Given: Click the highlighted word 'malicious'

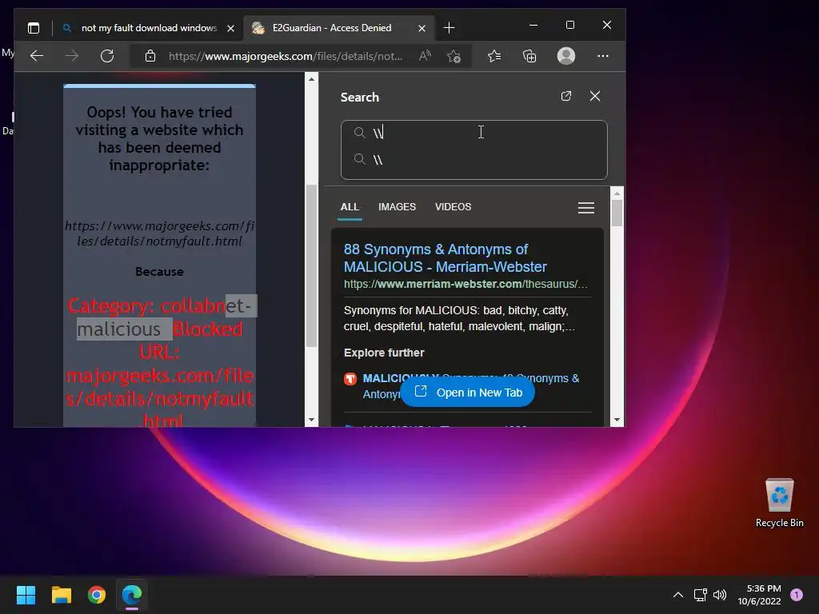Looking at the screenshot, I should 119,329.
